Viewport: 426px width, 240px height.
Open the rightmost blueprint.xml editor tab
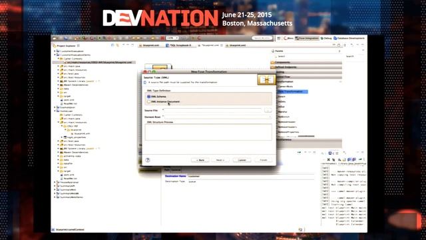[236, 45]
